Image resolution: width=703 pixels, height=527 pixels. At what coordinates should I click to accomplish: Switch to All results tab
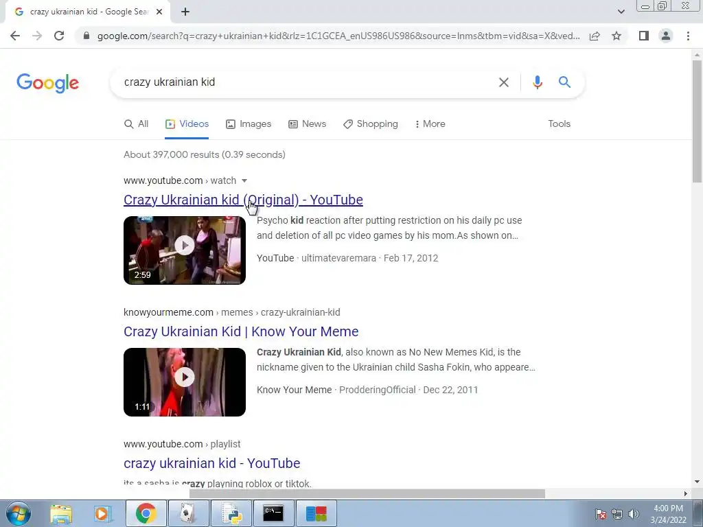click(137, 124)
